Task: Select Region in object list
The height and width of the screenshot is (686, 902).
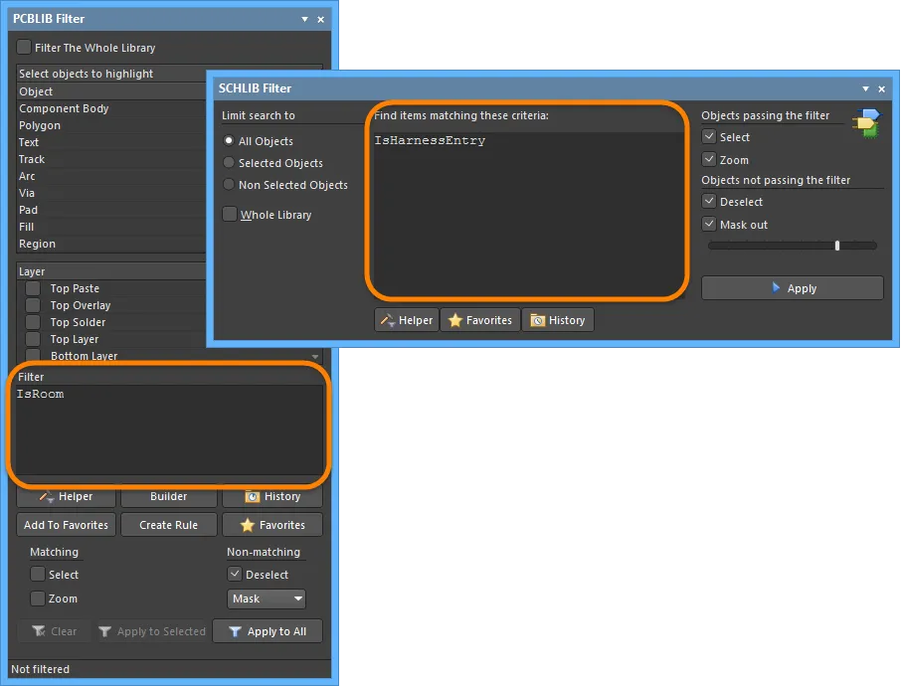Action: point(112,244)
